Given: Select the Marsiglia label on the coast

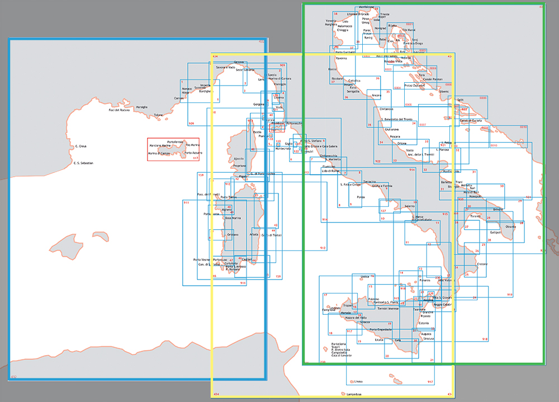Looking at the screenshot, I should (142, 106).
